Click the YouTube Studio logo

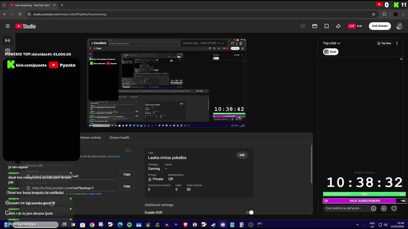point(25,26)
